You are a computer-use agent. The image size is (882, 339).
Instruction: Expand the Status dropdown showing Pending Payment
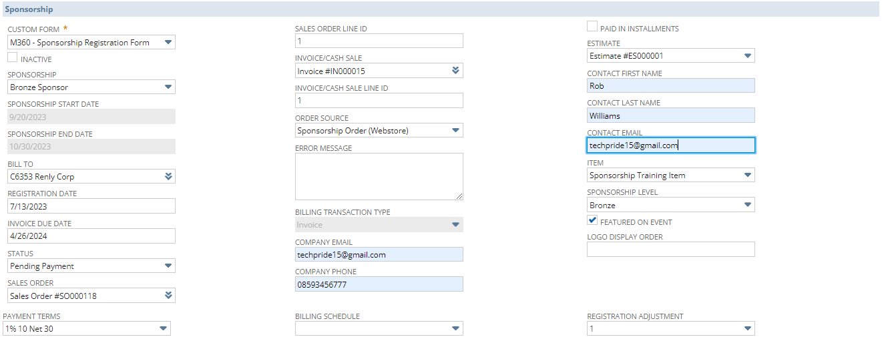coord(168,266)
